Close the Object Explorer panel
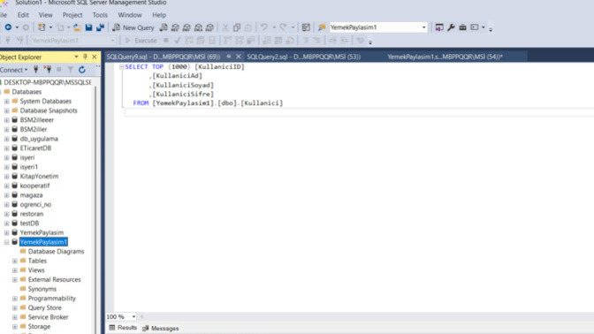 [x=95, y=57]
